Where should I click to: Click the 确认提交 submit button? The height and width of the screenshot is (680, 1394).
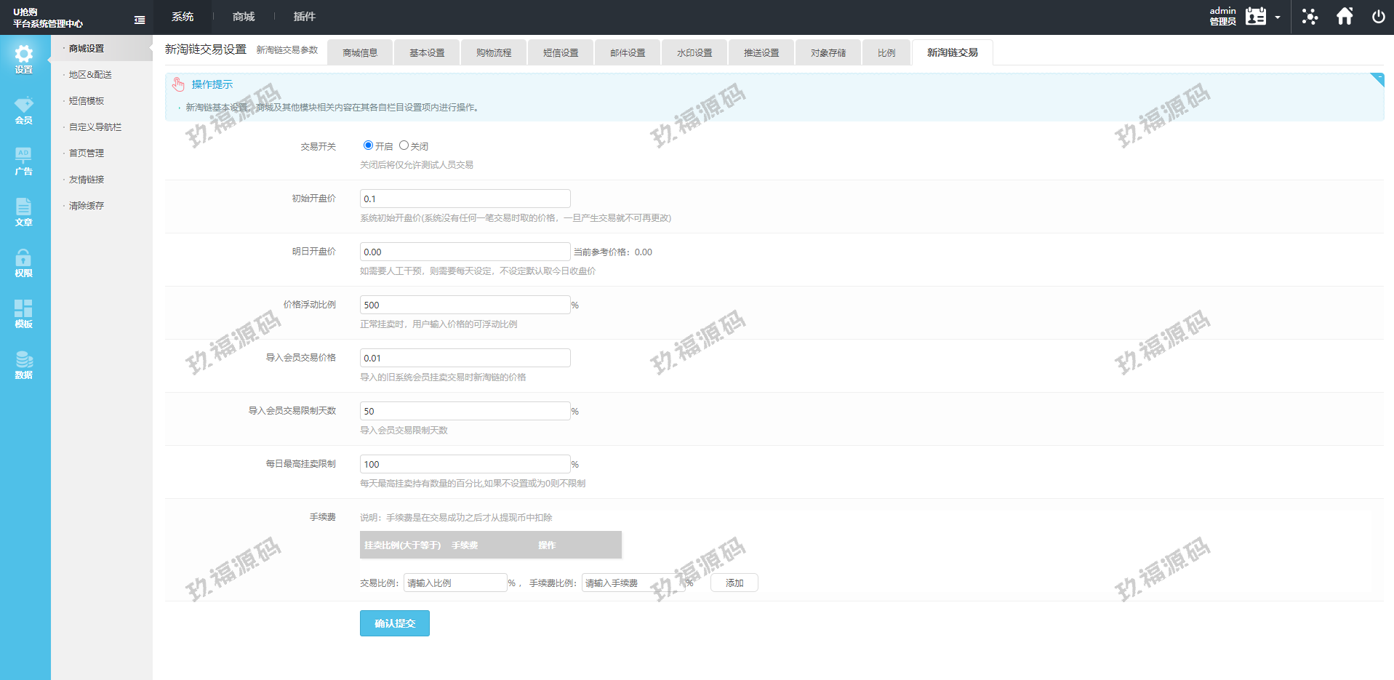point(394,623)
